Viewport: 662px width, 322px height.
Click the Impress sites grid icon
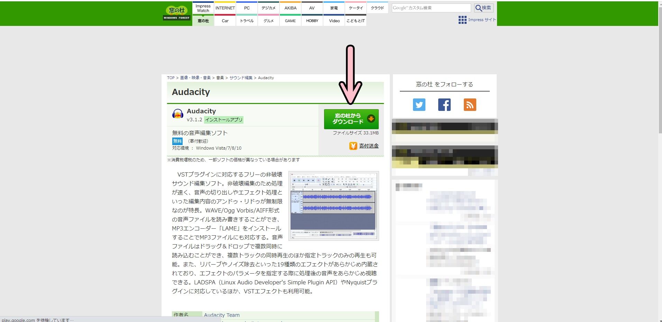(462, 20)
